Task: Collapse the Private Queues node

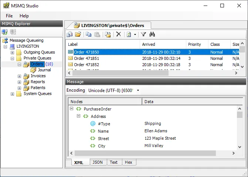Action: coord(12,58)
